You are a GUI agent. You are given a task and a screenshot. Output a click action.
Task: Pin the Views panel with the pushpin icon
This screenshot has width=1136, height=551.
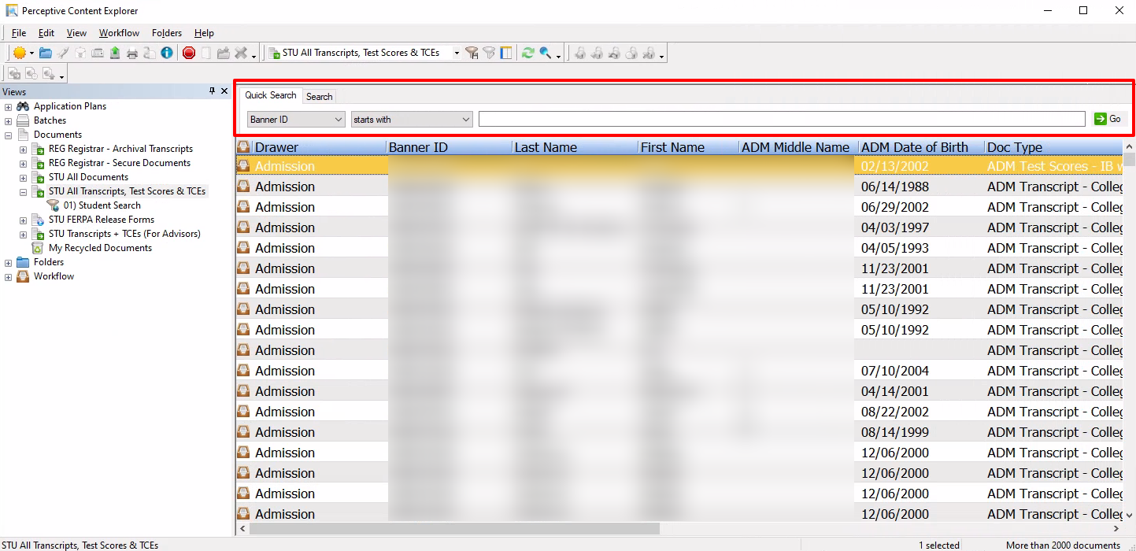coord(213,91)
